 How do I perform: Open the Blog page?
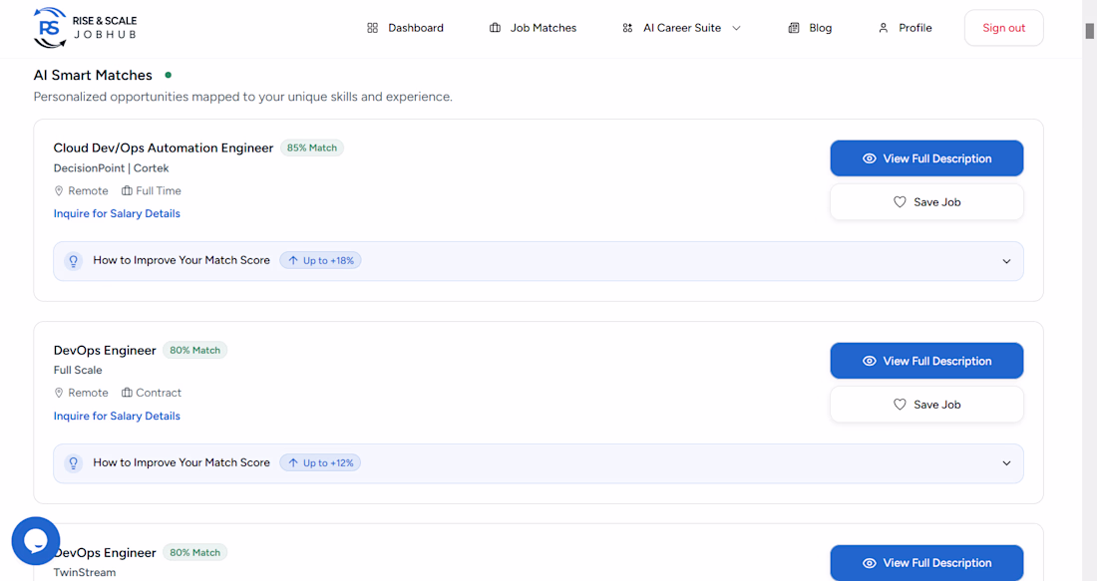point(810,28)
